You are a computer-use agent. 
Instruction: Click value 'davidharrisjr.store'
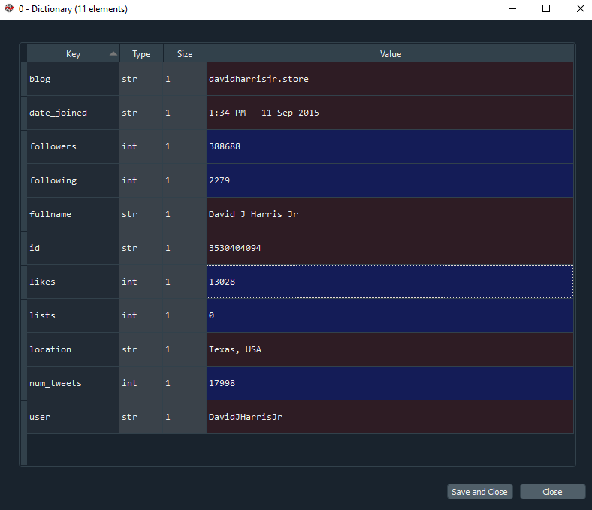pos(390,79)
